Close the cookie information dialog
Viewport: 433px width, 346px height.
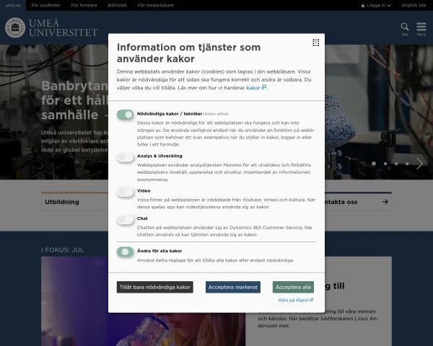pyautogui.click(x=315, y=43)
